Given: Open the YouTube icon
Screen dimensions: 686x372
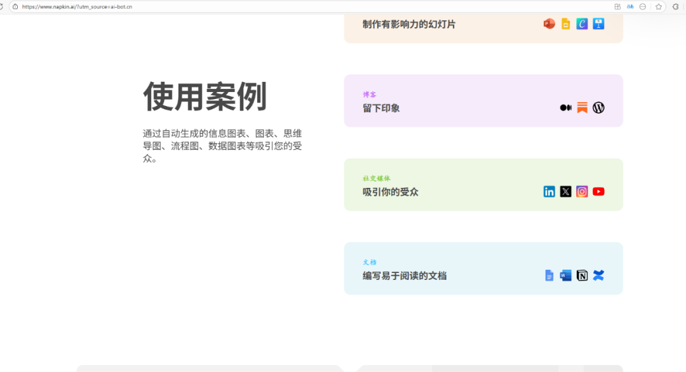Looking at the screenshot, I should coord(598,192).
